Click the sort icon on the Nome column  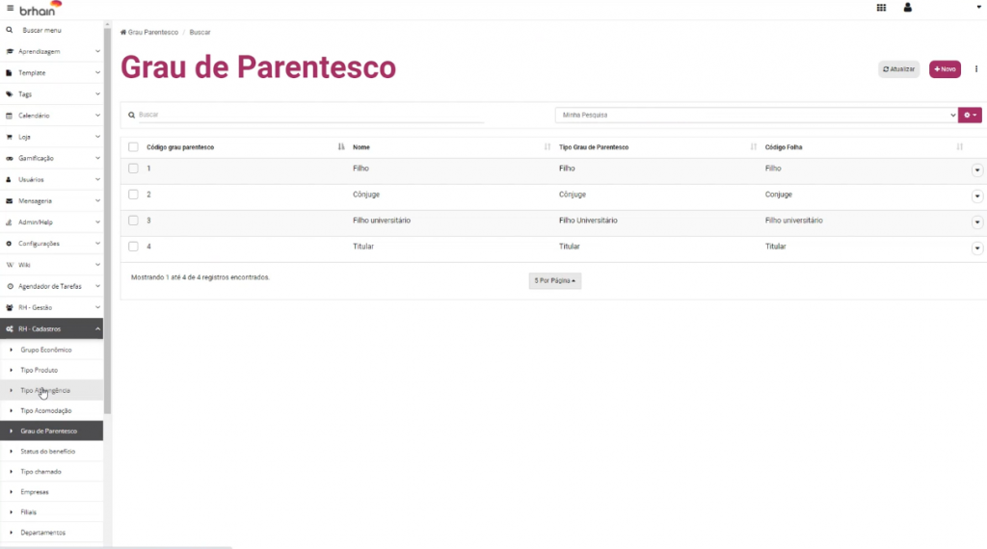pos(547,147)
